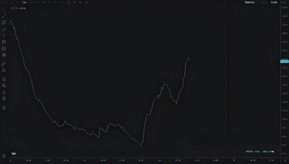Select the ruler measure tool
The height and width of the screenshot is (164, 289).
pyautogui.click(x=4, y=64)
